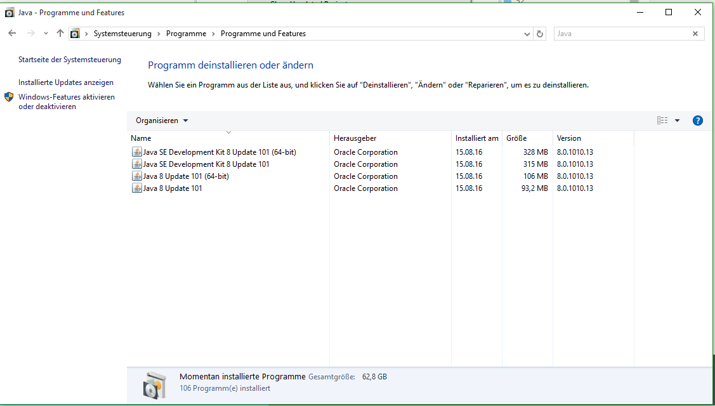The width and height of the screenshot is (715, 406).
Task: Minimize the Programme und Features window
Action: [640, 12]
